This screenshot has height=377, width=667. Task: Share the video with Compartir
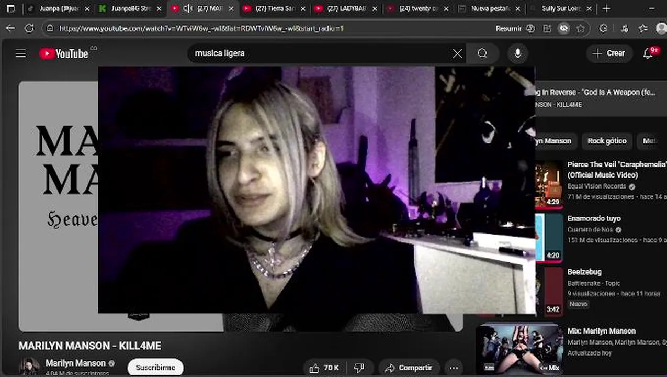click(x=409, y=368)
